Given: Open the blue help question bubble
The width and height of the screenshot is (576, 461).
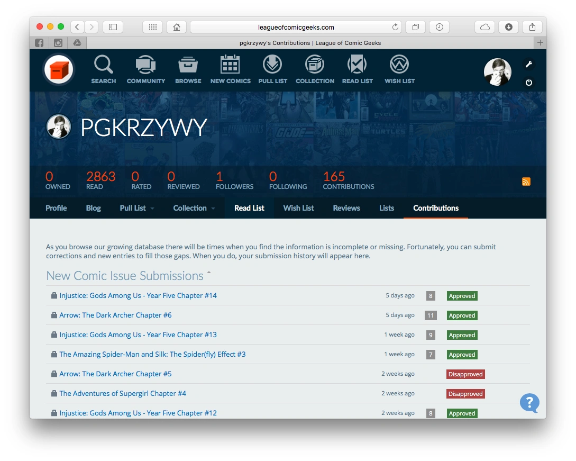Looking at the screenshot, I should [x=529, y=403].
